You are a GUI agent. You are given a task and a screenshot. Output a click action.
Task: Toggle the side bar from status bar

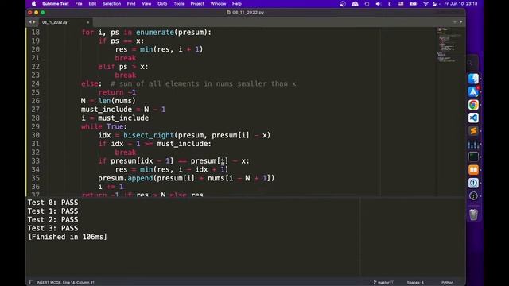coord(31,283)
